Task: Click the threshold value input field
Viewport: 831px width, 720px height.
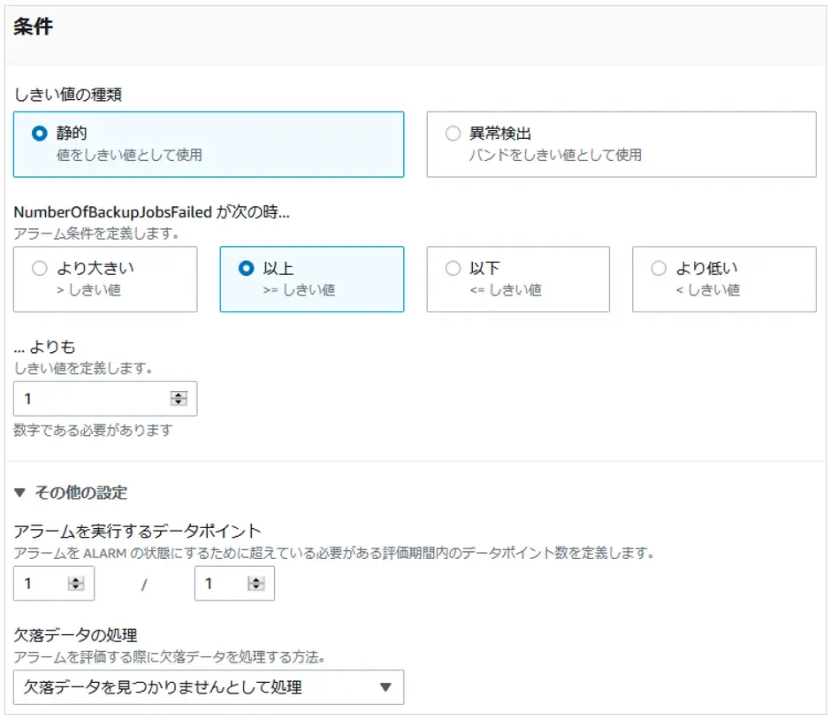Action: (x=105, y=399)
